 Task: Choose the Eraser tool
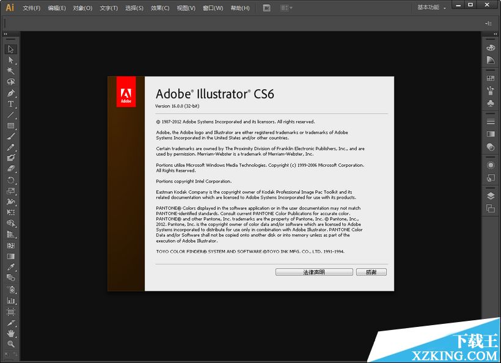click(11, 169)
